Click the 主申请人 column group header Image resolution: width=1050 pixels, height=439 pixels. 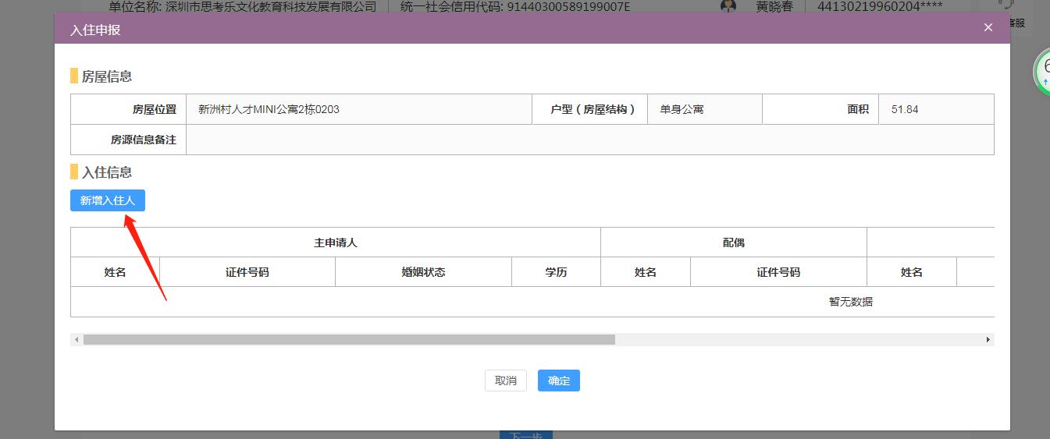(336, 243)
